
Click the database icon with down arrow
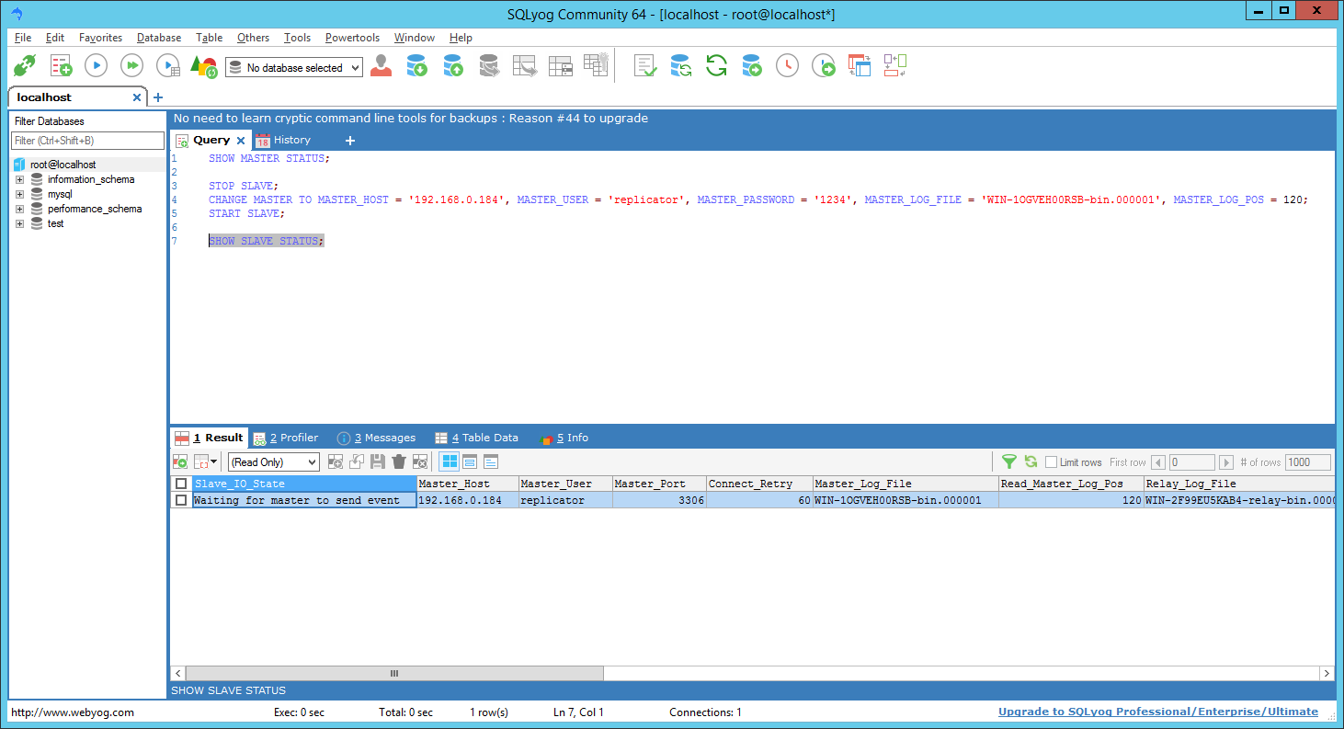click(x=417, y=66)
